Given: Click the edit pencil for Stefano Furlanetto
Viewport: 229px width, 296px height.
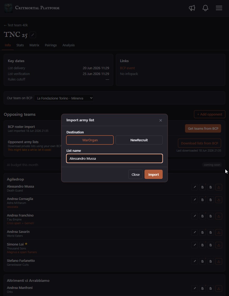Looking at the screenshot, I should (x=195, y=261).
